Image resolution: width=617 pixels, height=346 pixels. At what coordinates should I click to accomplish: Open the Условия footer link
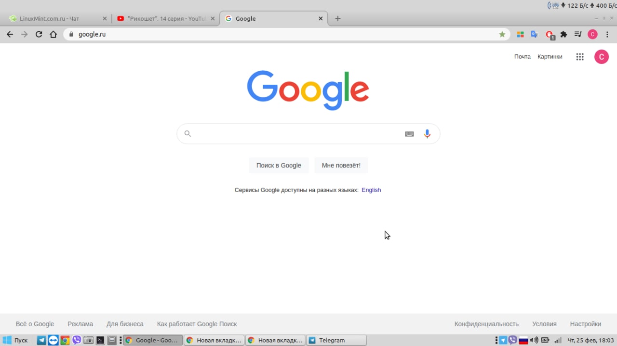pos(544,324)
